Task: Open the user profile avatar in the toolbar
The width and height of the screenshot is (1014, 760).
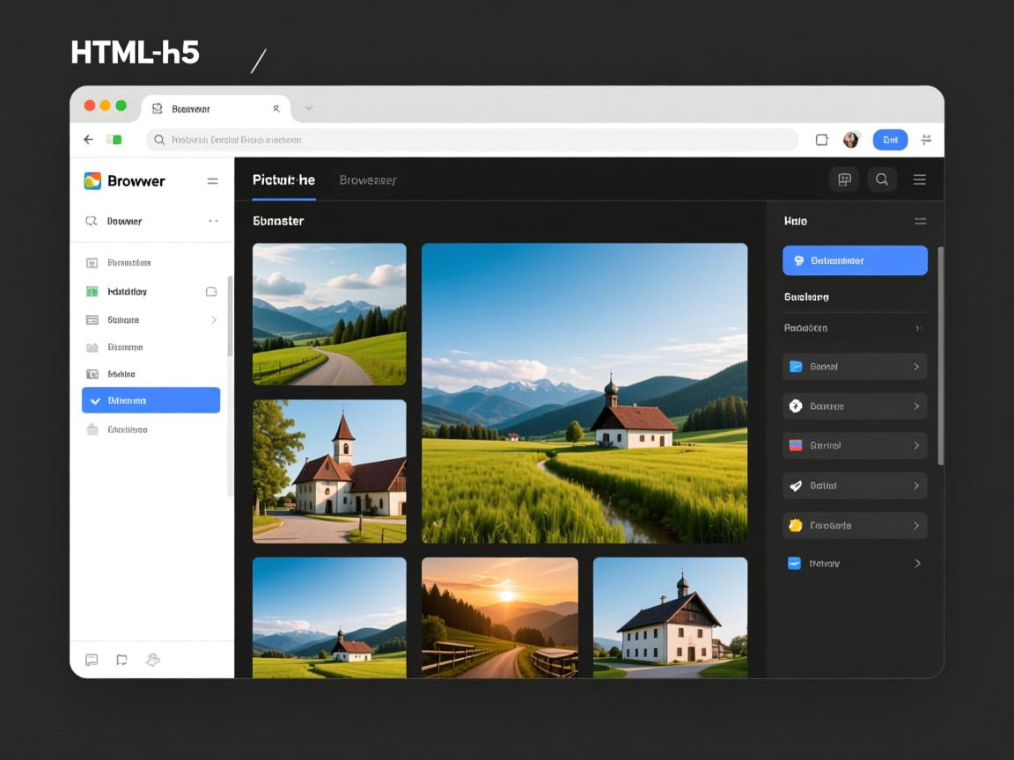Action: 850,140
